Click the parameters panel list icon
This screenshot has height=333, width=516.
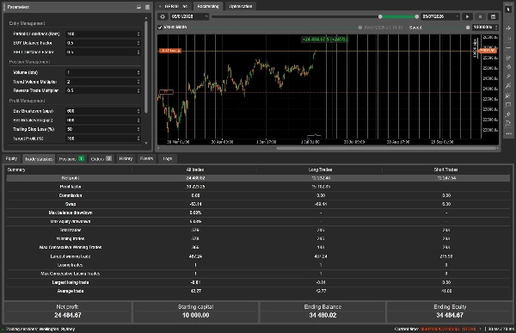[147, 7]
